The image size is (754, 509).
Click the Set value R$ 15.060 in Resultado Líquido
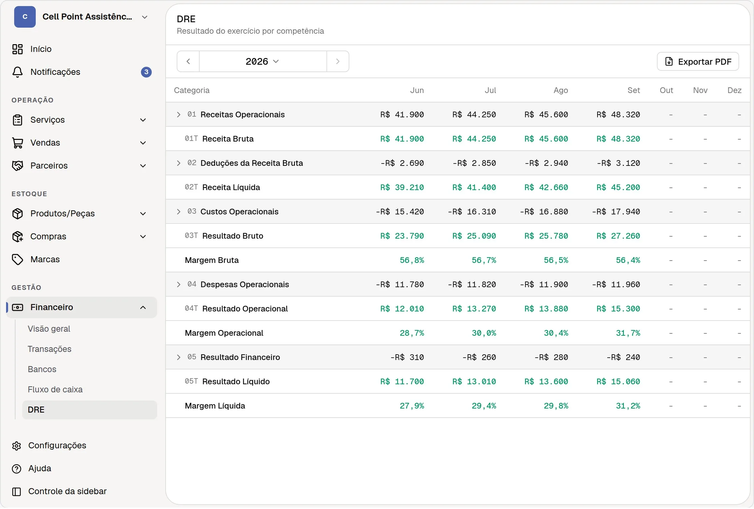(618, 382)
